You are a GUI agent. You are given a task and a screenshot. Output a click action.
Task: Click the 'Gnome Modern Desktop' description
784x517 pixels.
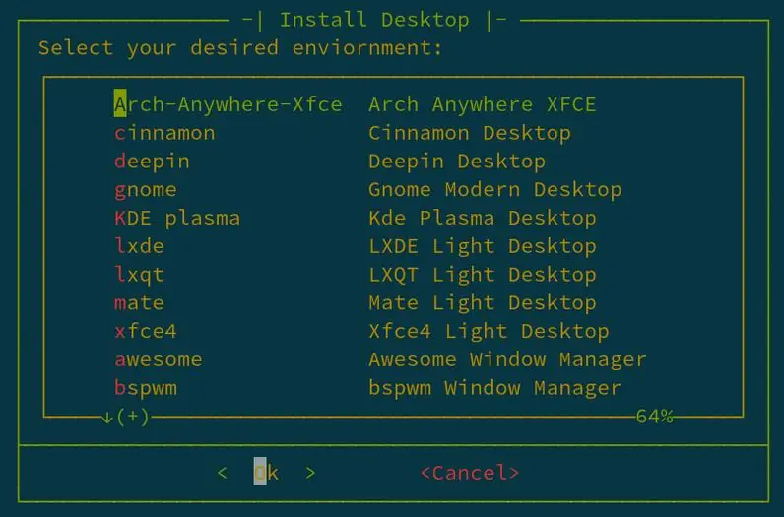pos(495,190)
